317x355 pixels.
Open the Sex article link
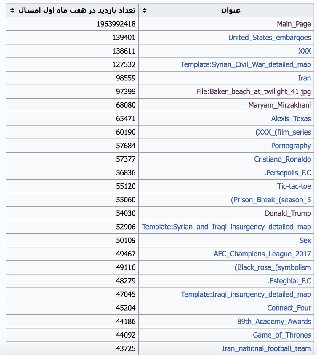click(305, 241)
